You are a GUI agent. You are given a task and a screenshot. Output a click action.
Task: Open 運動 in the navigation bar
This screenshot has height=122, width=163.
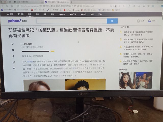point(52,14)
